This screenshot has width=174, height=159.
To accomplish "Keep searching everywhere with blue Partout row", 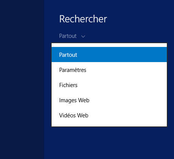I will click(x=109, y=55).
